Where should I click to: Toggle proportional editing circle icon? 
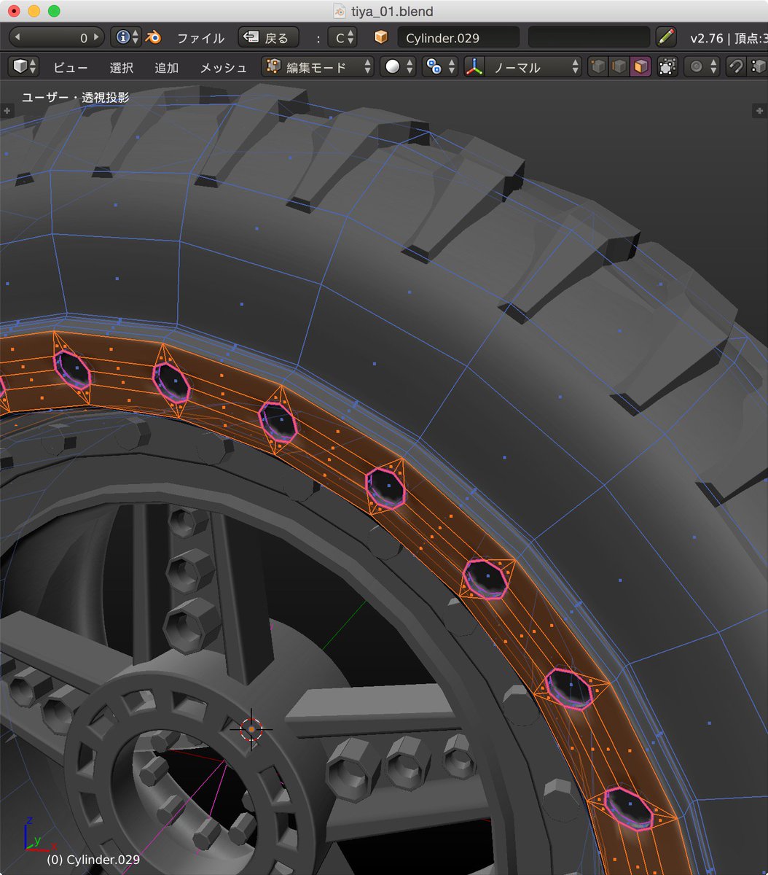coord(702,67)
